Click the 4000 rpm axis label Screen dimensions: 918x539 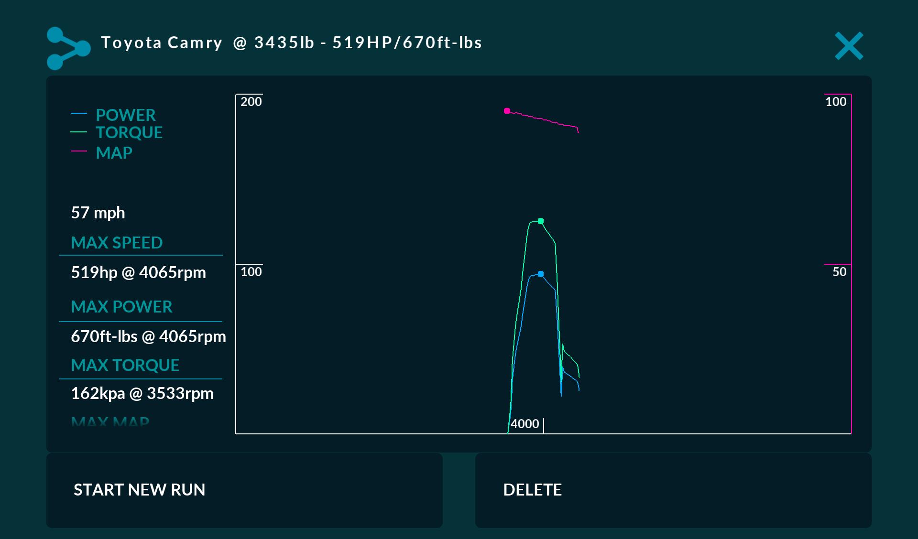[x=525, y=424]
